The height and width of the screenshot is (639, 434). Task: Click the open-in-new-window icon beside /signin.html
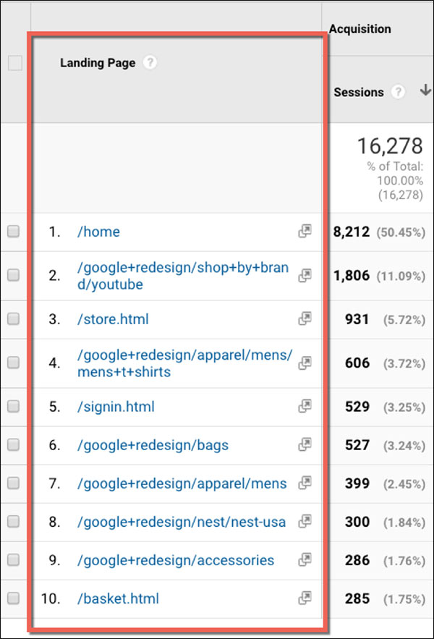click(305, 407)
